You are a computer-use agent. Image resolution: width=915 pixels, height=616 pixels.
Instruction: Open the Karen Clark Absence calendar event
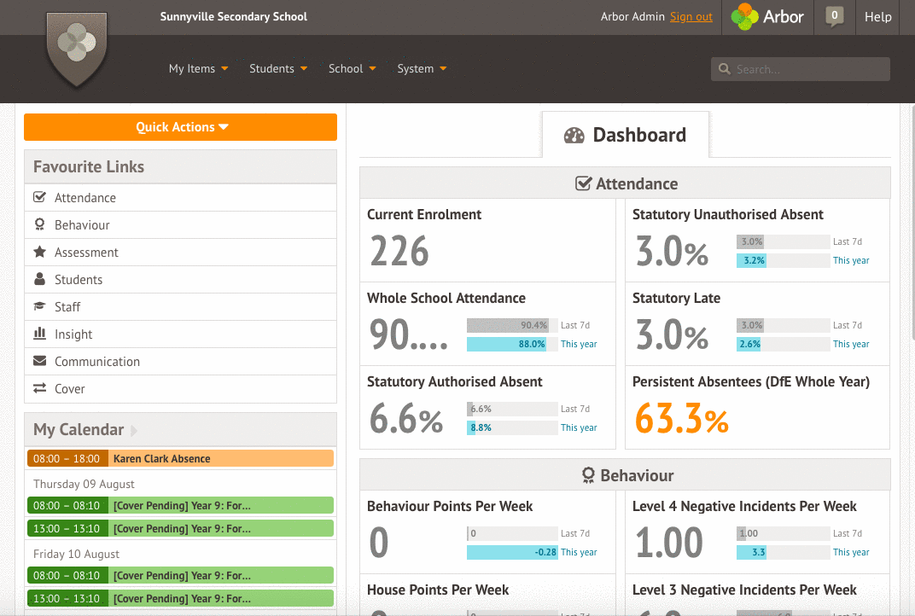point(180,458)
